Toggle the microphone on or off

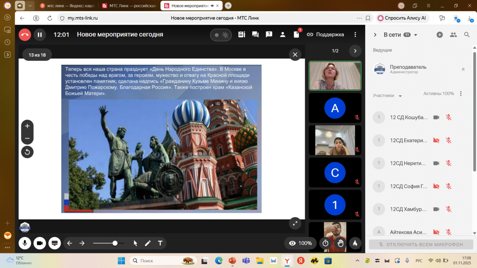tap(25, 243)
